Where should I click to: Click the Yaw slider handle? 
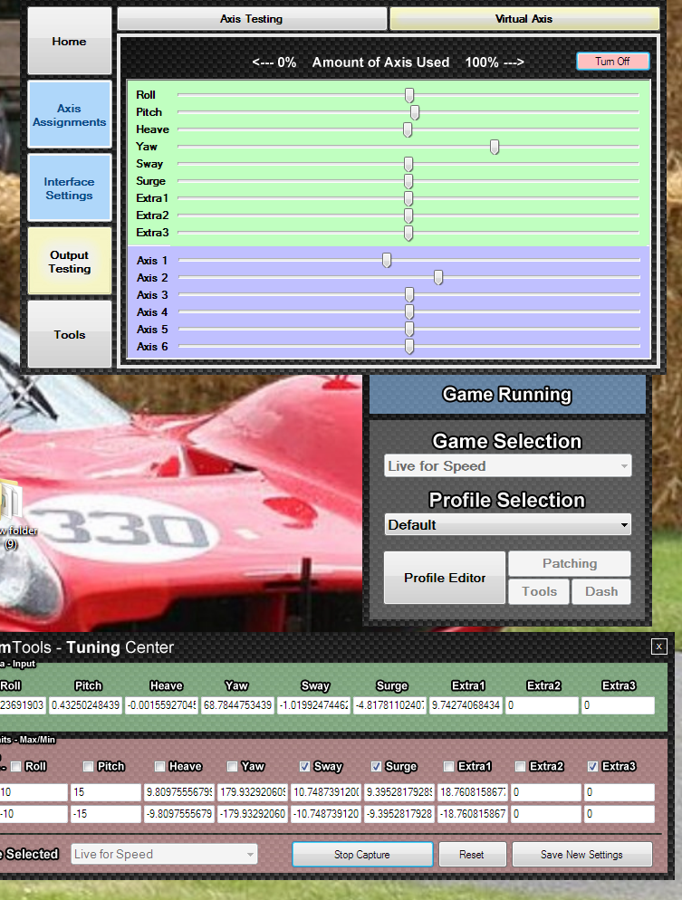(x=495, y=147)
